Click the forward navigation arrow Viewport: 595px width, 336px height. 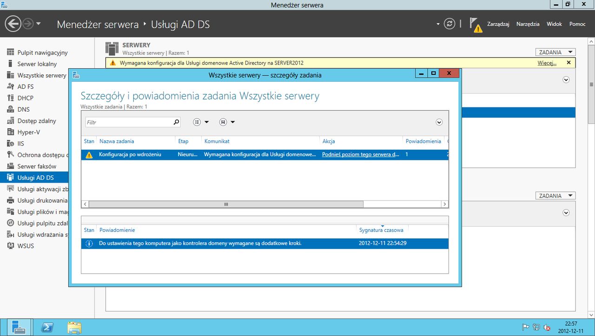[28, 24]
